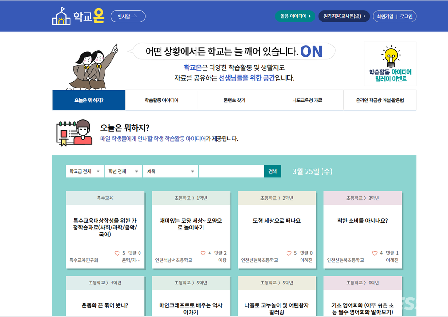Click the 검색 search button
This screenshot has width=448, height=317.
pyautogui.click(x=272, y=171)
